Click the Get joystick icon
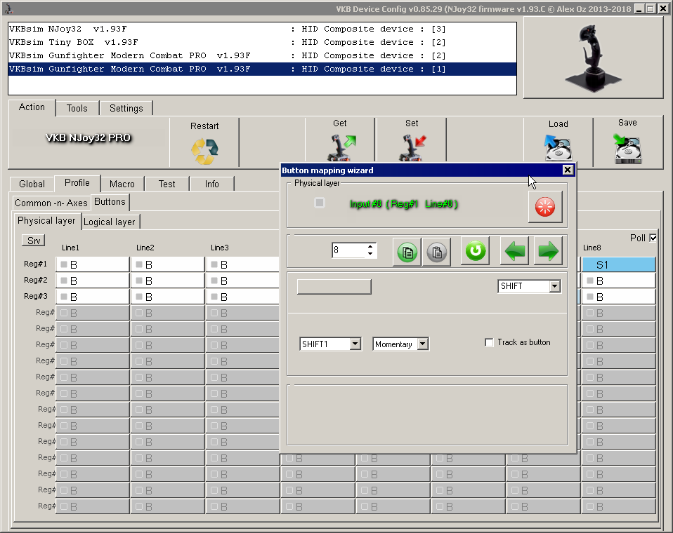The height and width of the screenshot is (533, 673). pyautogui.click(x=341, y=147)
